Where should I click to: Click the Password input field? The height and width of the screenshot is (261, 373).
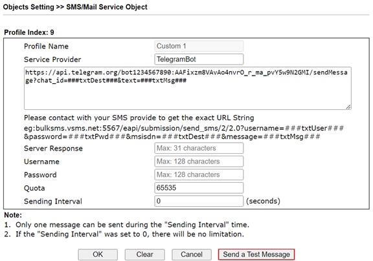pyautogui.click(x=199, y=174)
